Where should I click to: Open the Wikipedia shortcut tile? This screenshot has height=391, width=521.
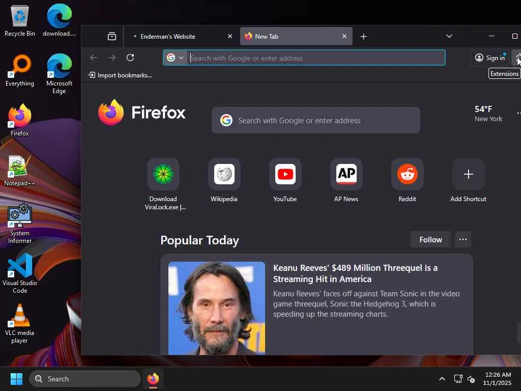click(224, 181)
